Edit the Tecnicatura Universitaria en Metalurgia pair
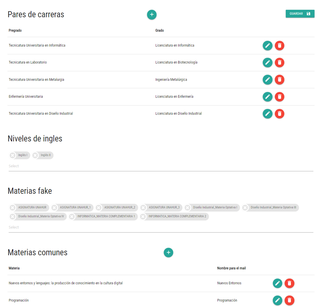The width and height of the screenshot is (320, 307). point(267,80)
